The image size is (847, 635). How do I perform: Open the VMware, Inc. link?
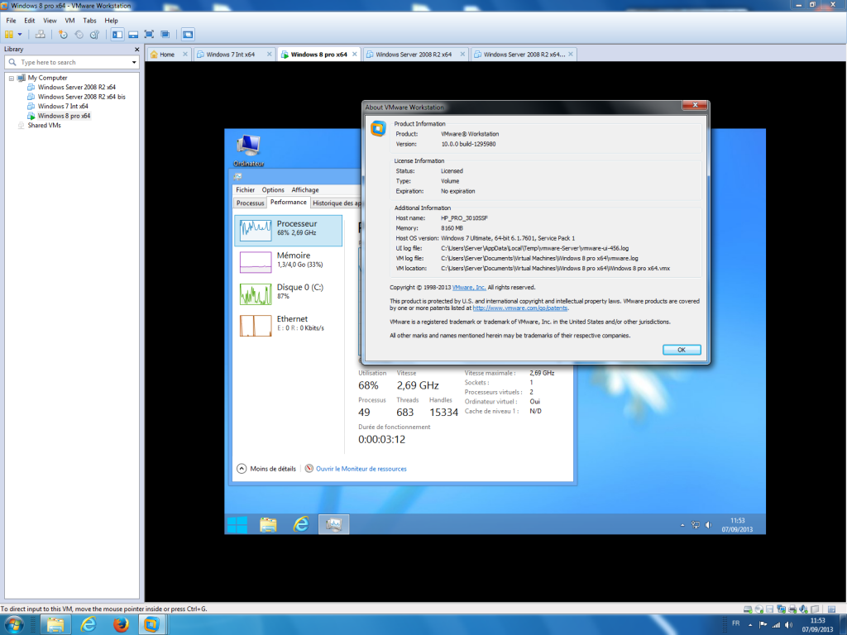tap(469, 287)
